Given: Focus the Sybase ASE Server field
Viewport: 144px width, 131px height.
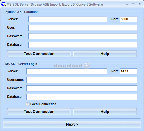Looking at the screenshot, I should (x=68, y=19).
